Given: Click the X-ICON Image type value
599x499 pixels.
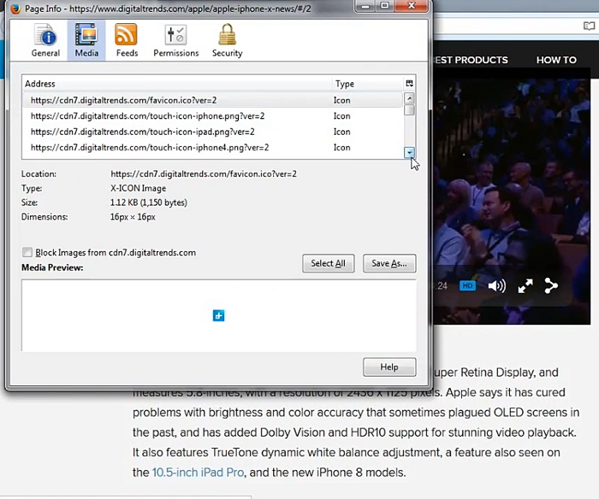Looking at the screenshot, I should click(139, 189).
